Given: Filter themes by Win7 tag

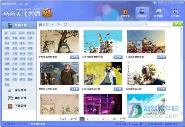Looking at the screenshot, I should coord(21,33).
